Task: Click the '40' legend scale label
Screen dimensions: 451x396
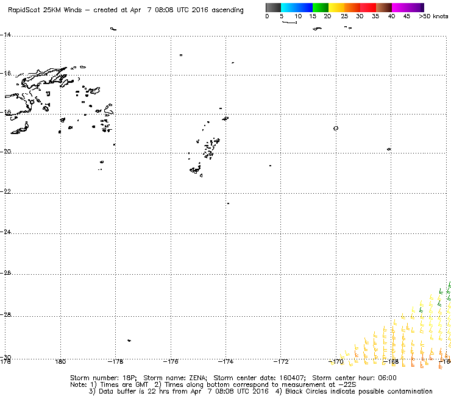Action: tap(391, 16)
